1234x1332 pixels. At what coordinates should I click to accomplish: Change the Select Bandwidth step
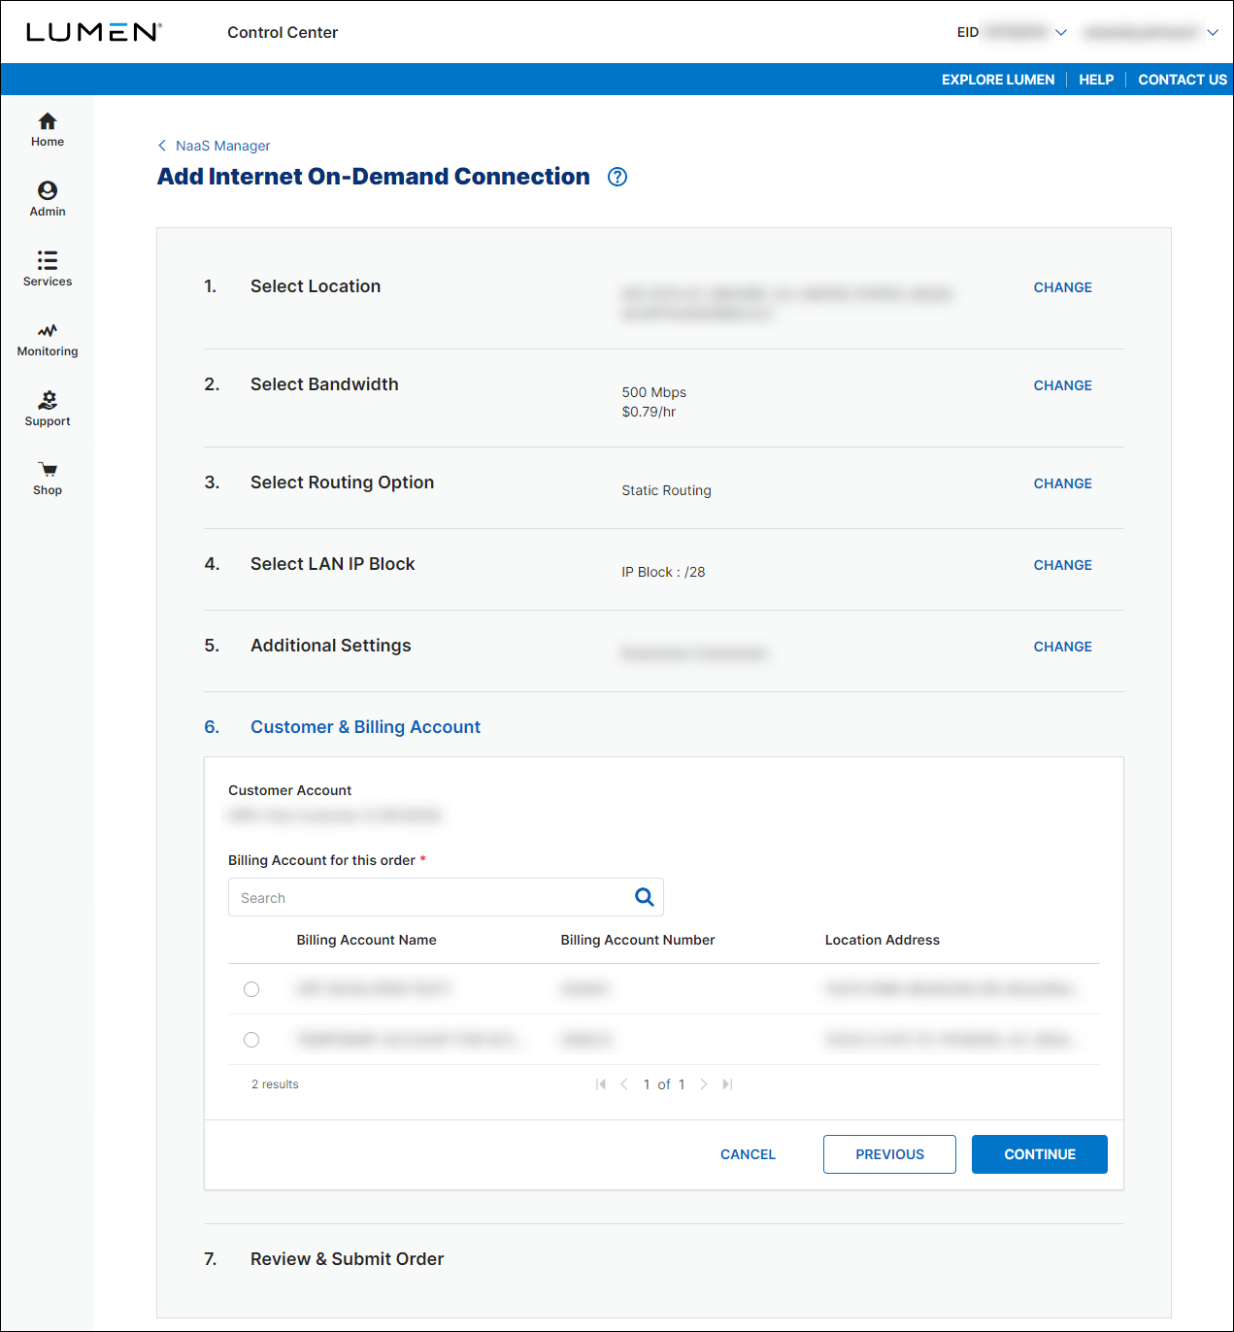[1063, 385]
